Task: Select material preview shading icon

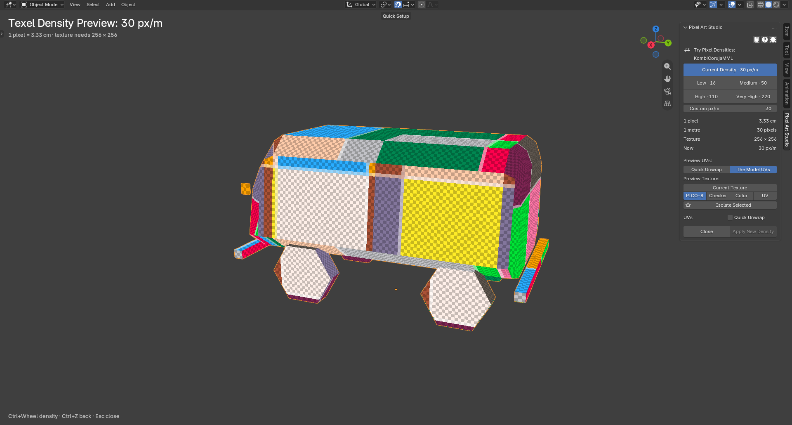Action: pos(776,5)
